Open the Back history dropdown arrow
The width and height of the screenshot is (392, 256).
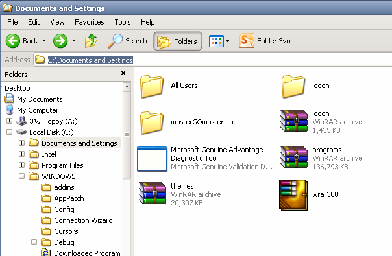44,40
